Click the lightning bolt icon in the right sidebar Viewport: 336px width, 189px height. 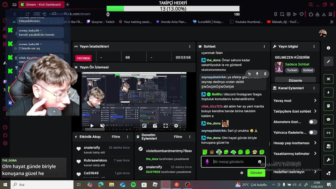pyautogui.click(x=328, y=92)
